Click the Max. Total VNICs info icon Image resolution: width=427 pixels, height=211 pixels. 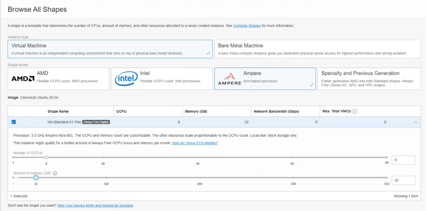(354, 112)
